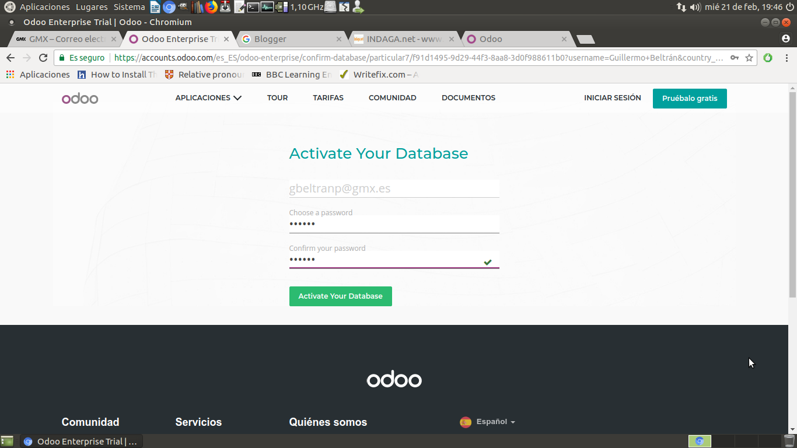Click the Choose a password field
Screen dimensions: 797x448
(394, 224)
